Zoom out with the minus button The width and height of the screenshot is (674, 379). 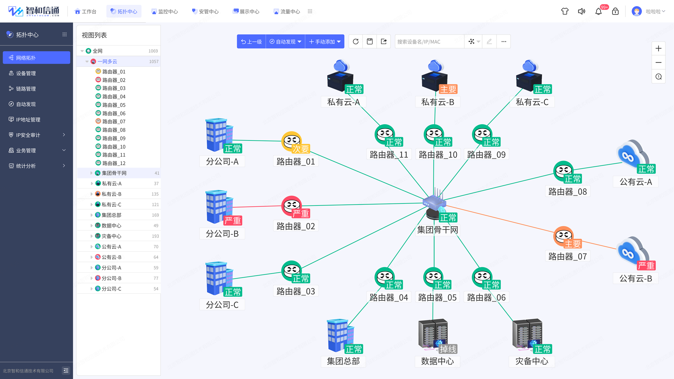pyautogui.click(x=658, y=63)
